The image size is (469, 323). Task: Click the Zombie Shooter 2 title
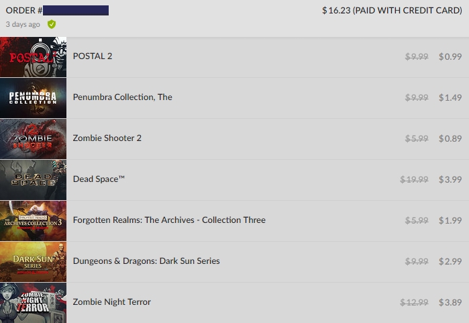click(107, 138)
